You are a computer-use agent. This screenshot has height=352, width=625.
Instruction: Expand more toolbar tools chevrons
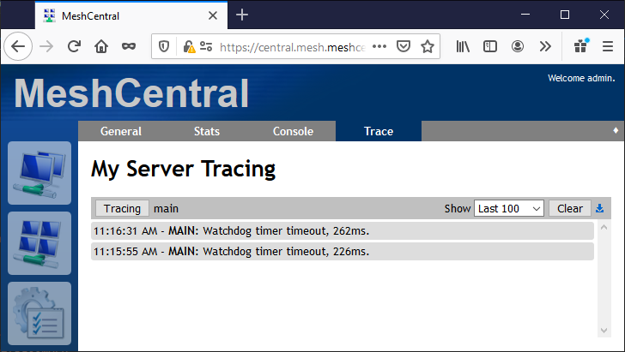[x=545, y=46]
